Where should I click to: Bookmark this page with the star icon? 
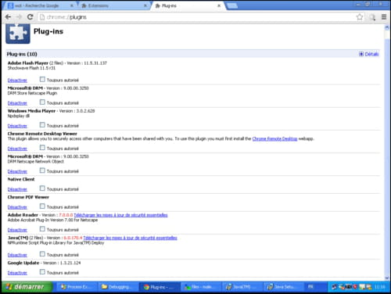pos(360,17)
